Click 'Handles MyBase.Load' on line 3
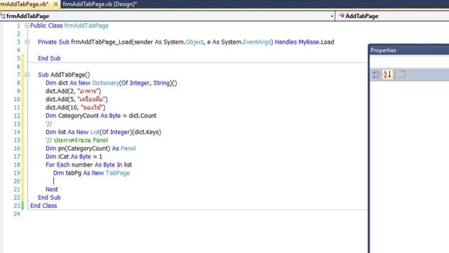The image size is (449, 253). pos(304,42)
